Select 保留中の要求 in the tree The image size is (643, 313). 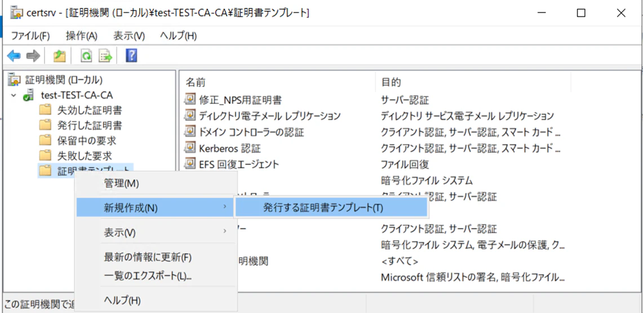(x=87, y=140)
